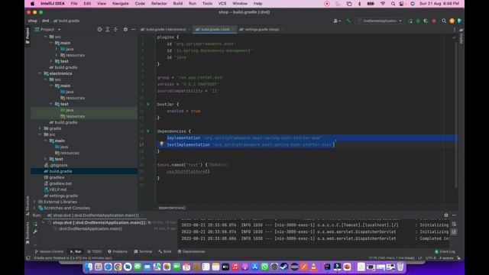Click Expand All icon in Project panel

107,29
